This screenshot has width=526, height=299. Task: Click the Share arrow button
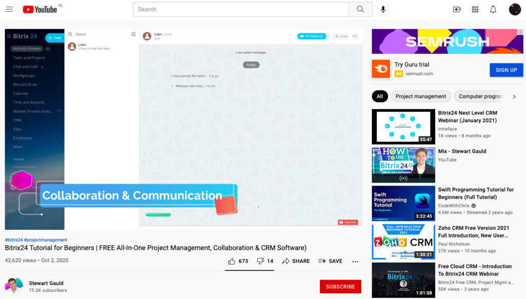[296, 261]
